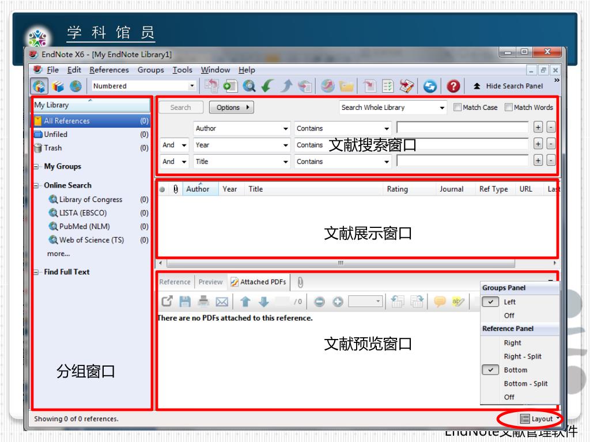590x442 pixels.
Task: Enable Match Case checkbox
Action: pyautogui.click(x=457, y=108)
